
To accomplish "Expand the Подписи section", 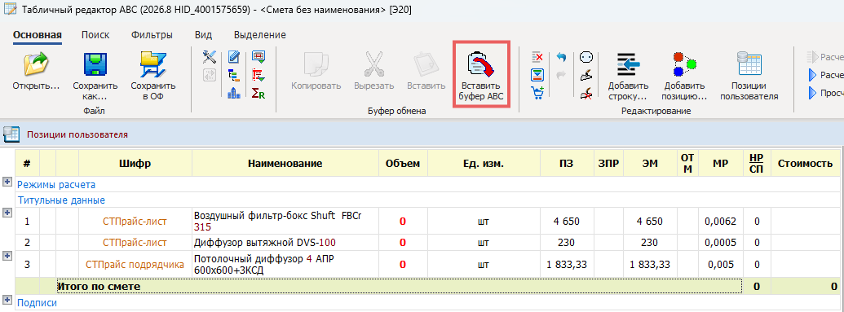I will [x=7, y=299].
